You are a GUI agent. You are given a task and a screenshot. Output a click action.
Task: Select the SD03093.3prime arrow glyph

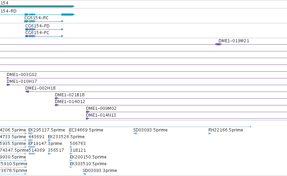coord(84,174)
